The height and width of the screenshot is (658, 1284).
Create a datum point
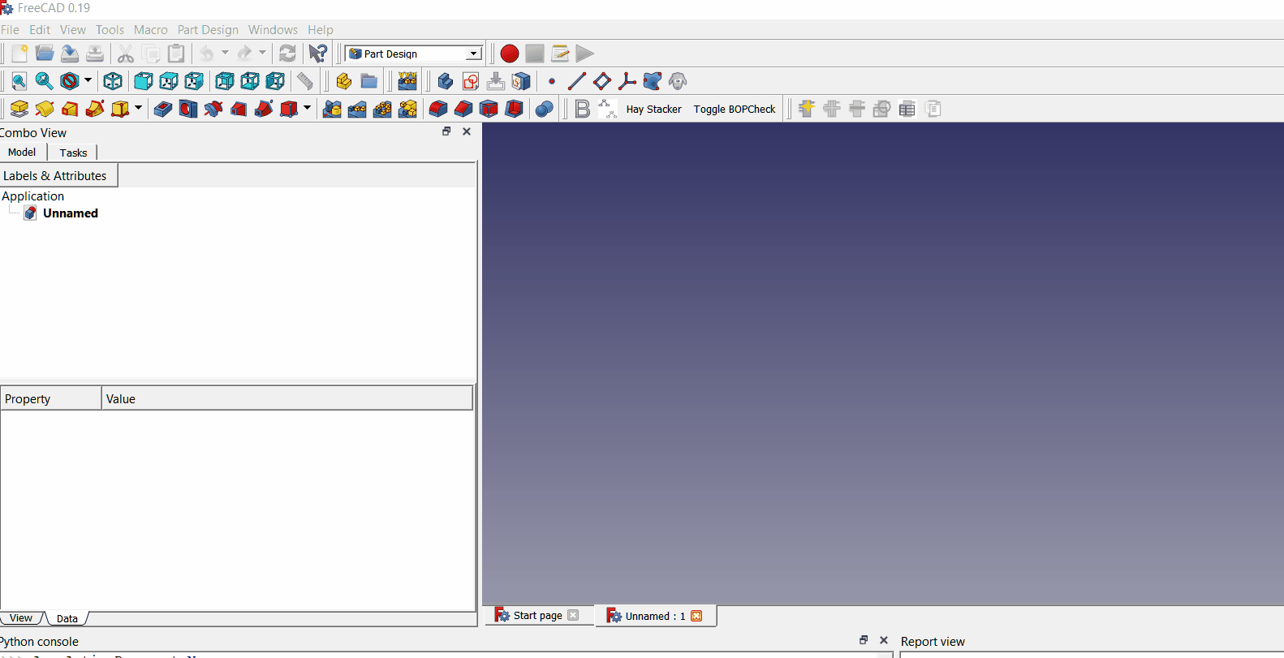(552, 81)
